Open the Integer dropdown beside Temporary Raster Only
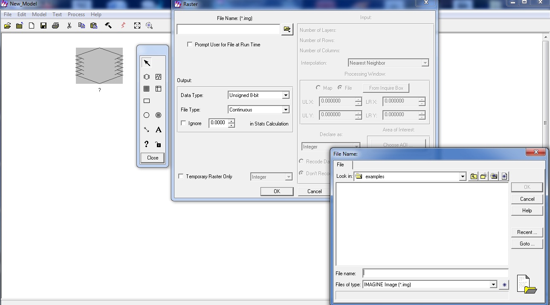The width and height of the screenshot is (550, 305). point(289,177)
